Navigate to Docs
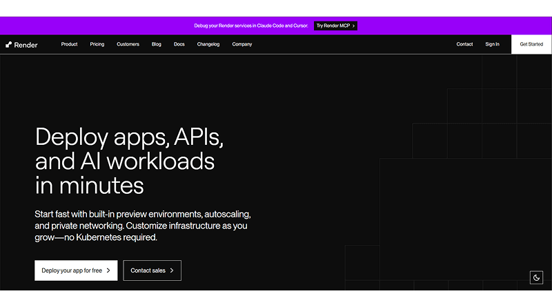Viewport: 552px width, 307px height. click(179, 44)
